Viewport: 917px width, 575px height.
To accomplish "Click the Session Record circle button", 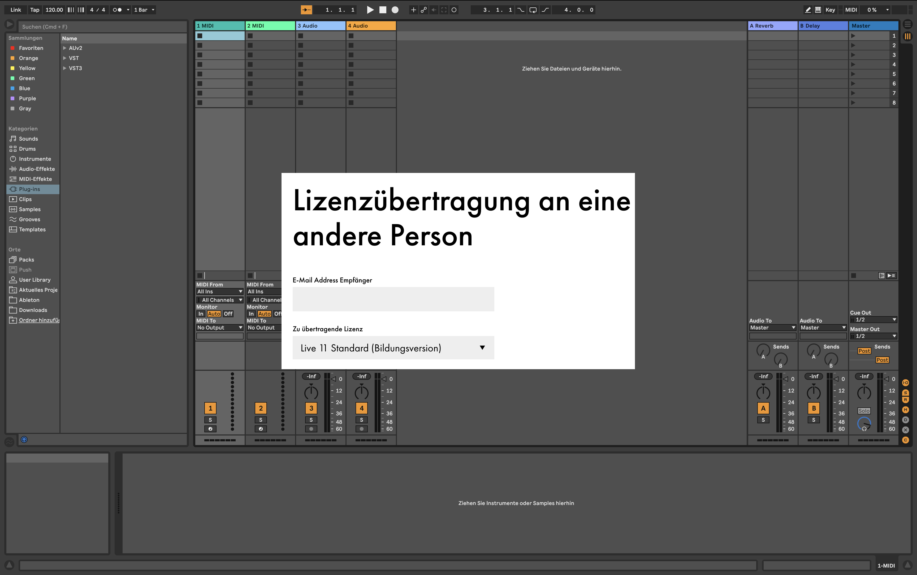I will (x=454, y=10).
